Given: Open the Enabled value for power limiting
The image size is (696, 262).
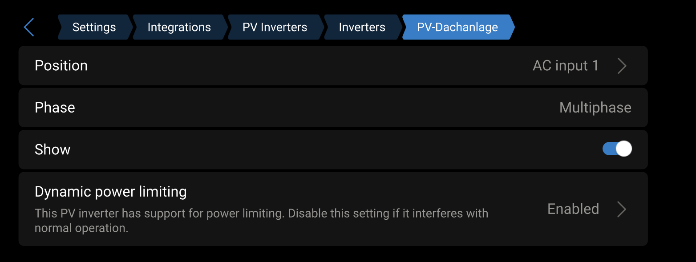Looking at the screenshot, I should pyautogui.click(x=573, y=209).
